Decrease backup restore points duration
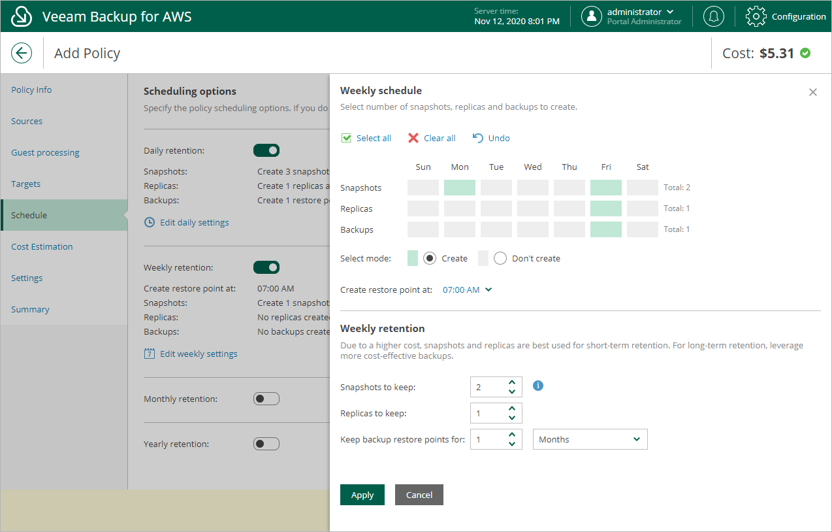This screenshot has width=832, height=532. pyautogui.click(x=512, y=444)
